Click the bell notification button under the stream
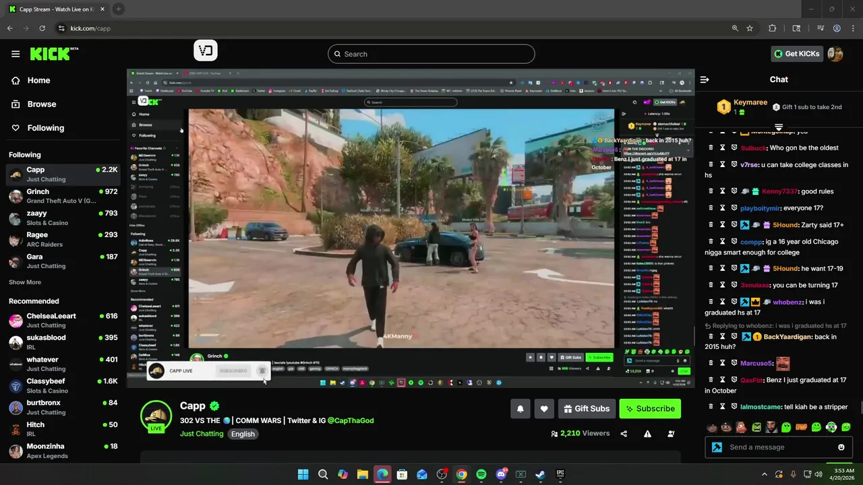 tap(520, 408)
